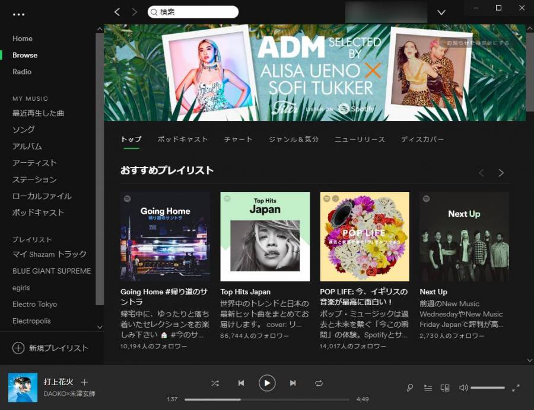
Task: Switch to チャート tab
Action: click(238, 139)
